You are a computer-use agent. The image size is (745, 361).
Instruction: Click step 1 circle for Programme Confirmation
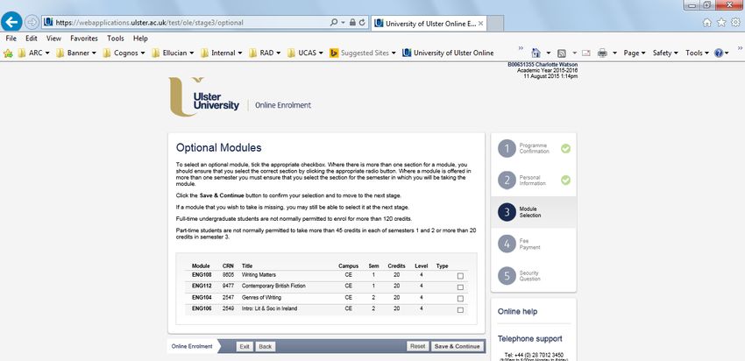[507, 148]
